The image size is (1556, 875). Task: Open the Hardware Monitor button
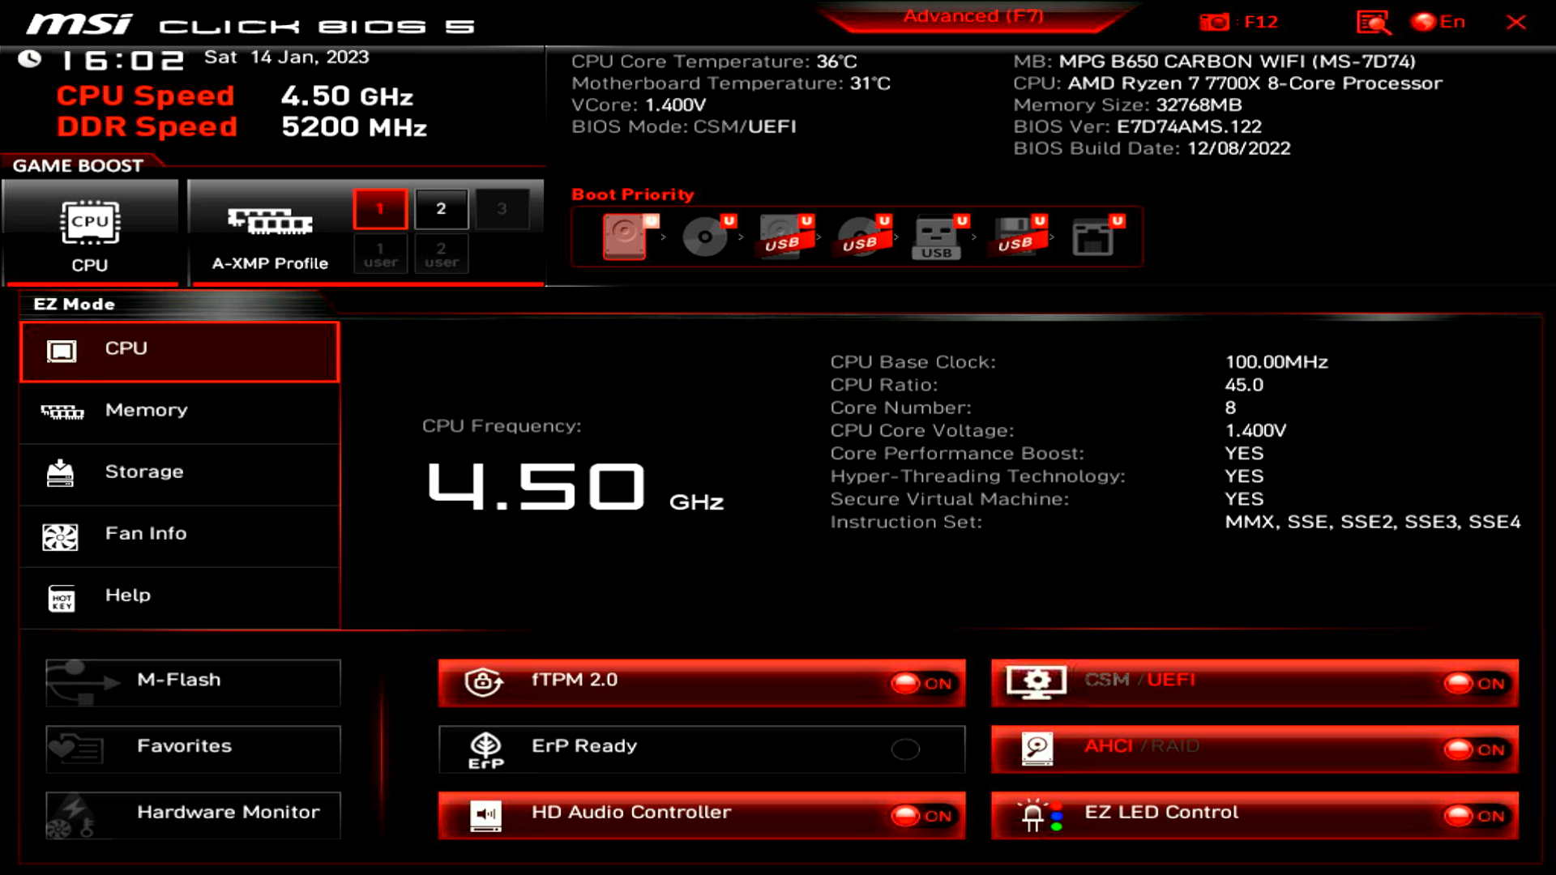click(x=193, y=813)
